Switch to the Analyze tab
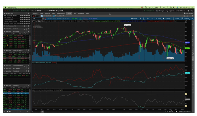 pos(48,13)
